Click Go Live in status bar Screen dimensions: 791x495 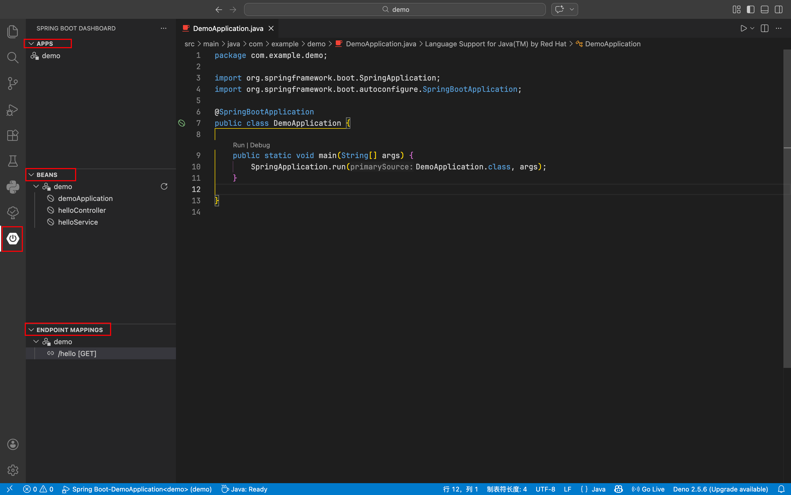(648, 489)
